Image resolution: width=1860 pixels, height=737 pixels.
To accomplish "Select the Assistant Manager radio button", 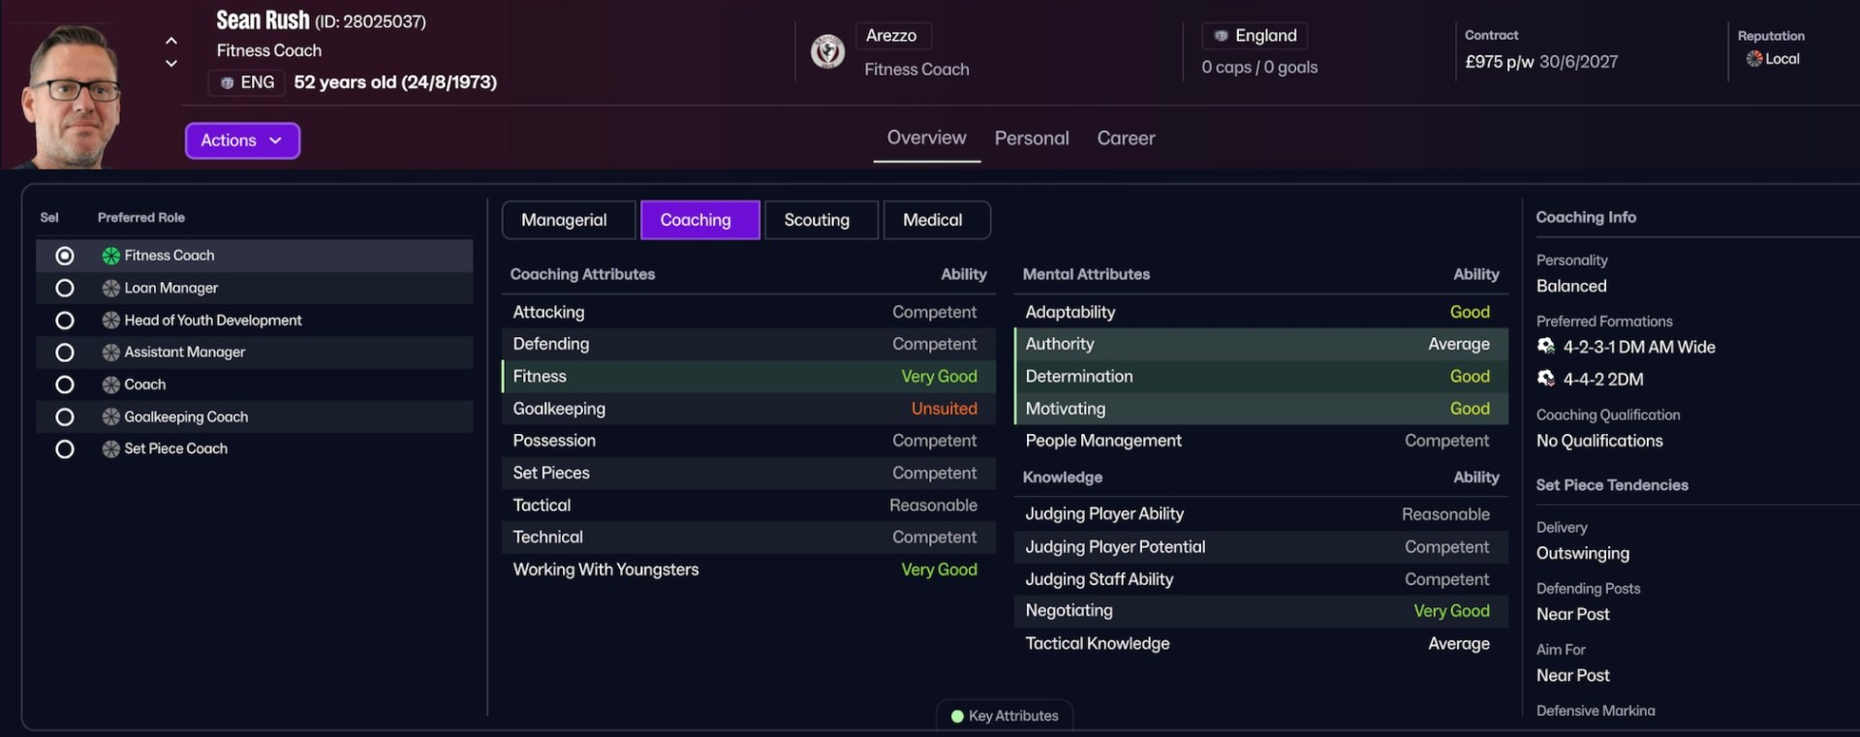I will [x=65, y=353].
